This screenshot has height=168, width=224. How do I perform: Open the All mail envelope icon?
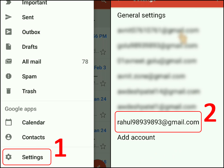click(8, 61)
